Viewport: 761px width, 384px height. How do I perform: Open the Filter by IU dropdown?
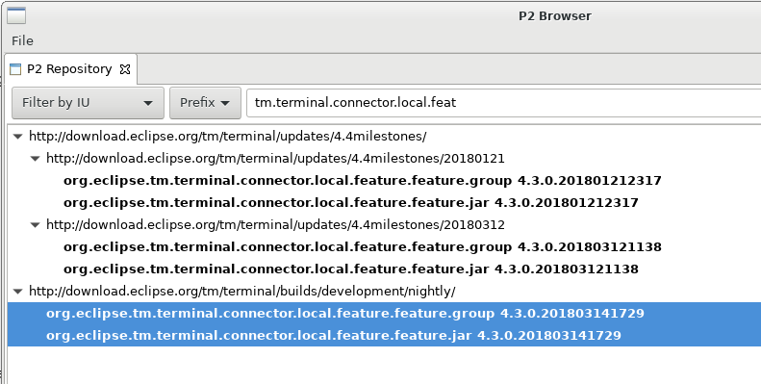point(88,103)
